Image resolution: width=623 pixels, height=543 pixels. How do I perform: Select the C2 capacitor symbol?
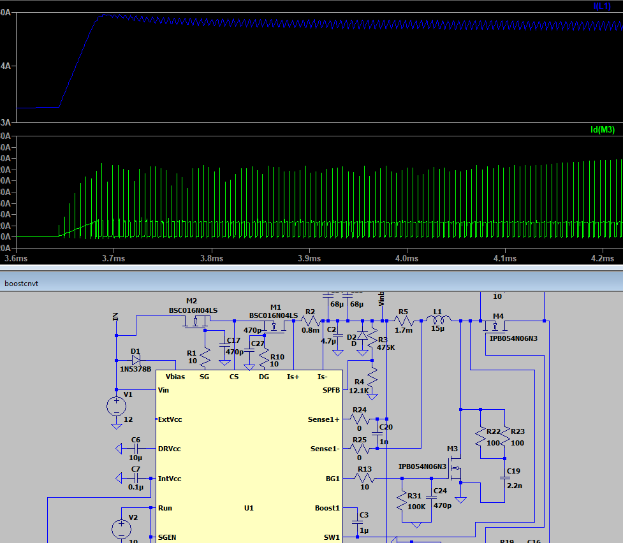coord(338,337)
